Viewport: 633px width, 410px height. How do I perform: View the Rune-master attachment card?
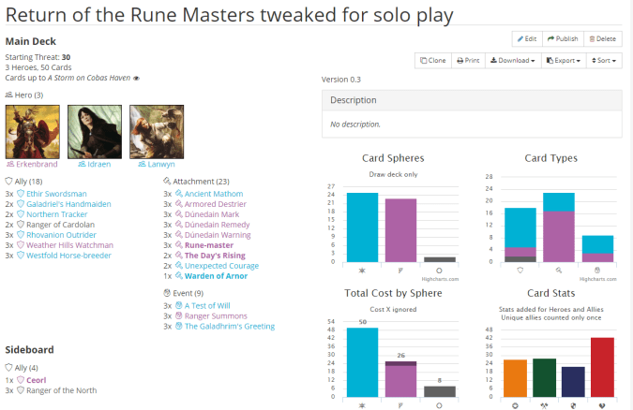tap(209, 245)
